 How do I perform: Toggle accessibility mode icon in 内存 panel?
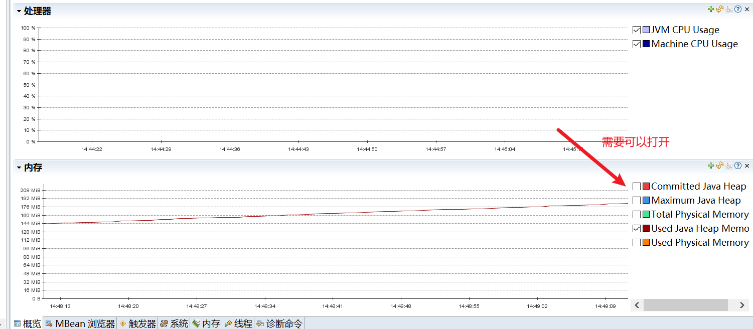(729, 166)
